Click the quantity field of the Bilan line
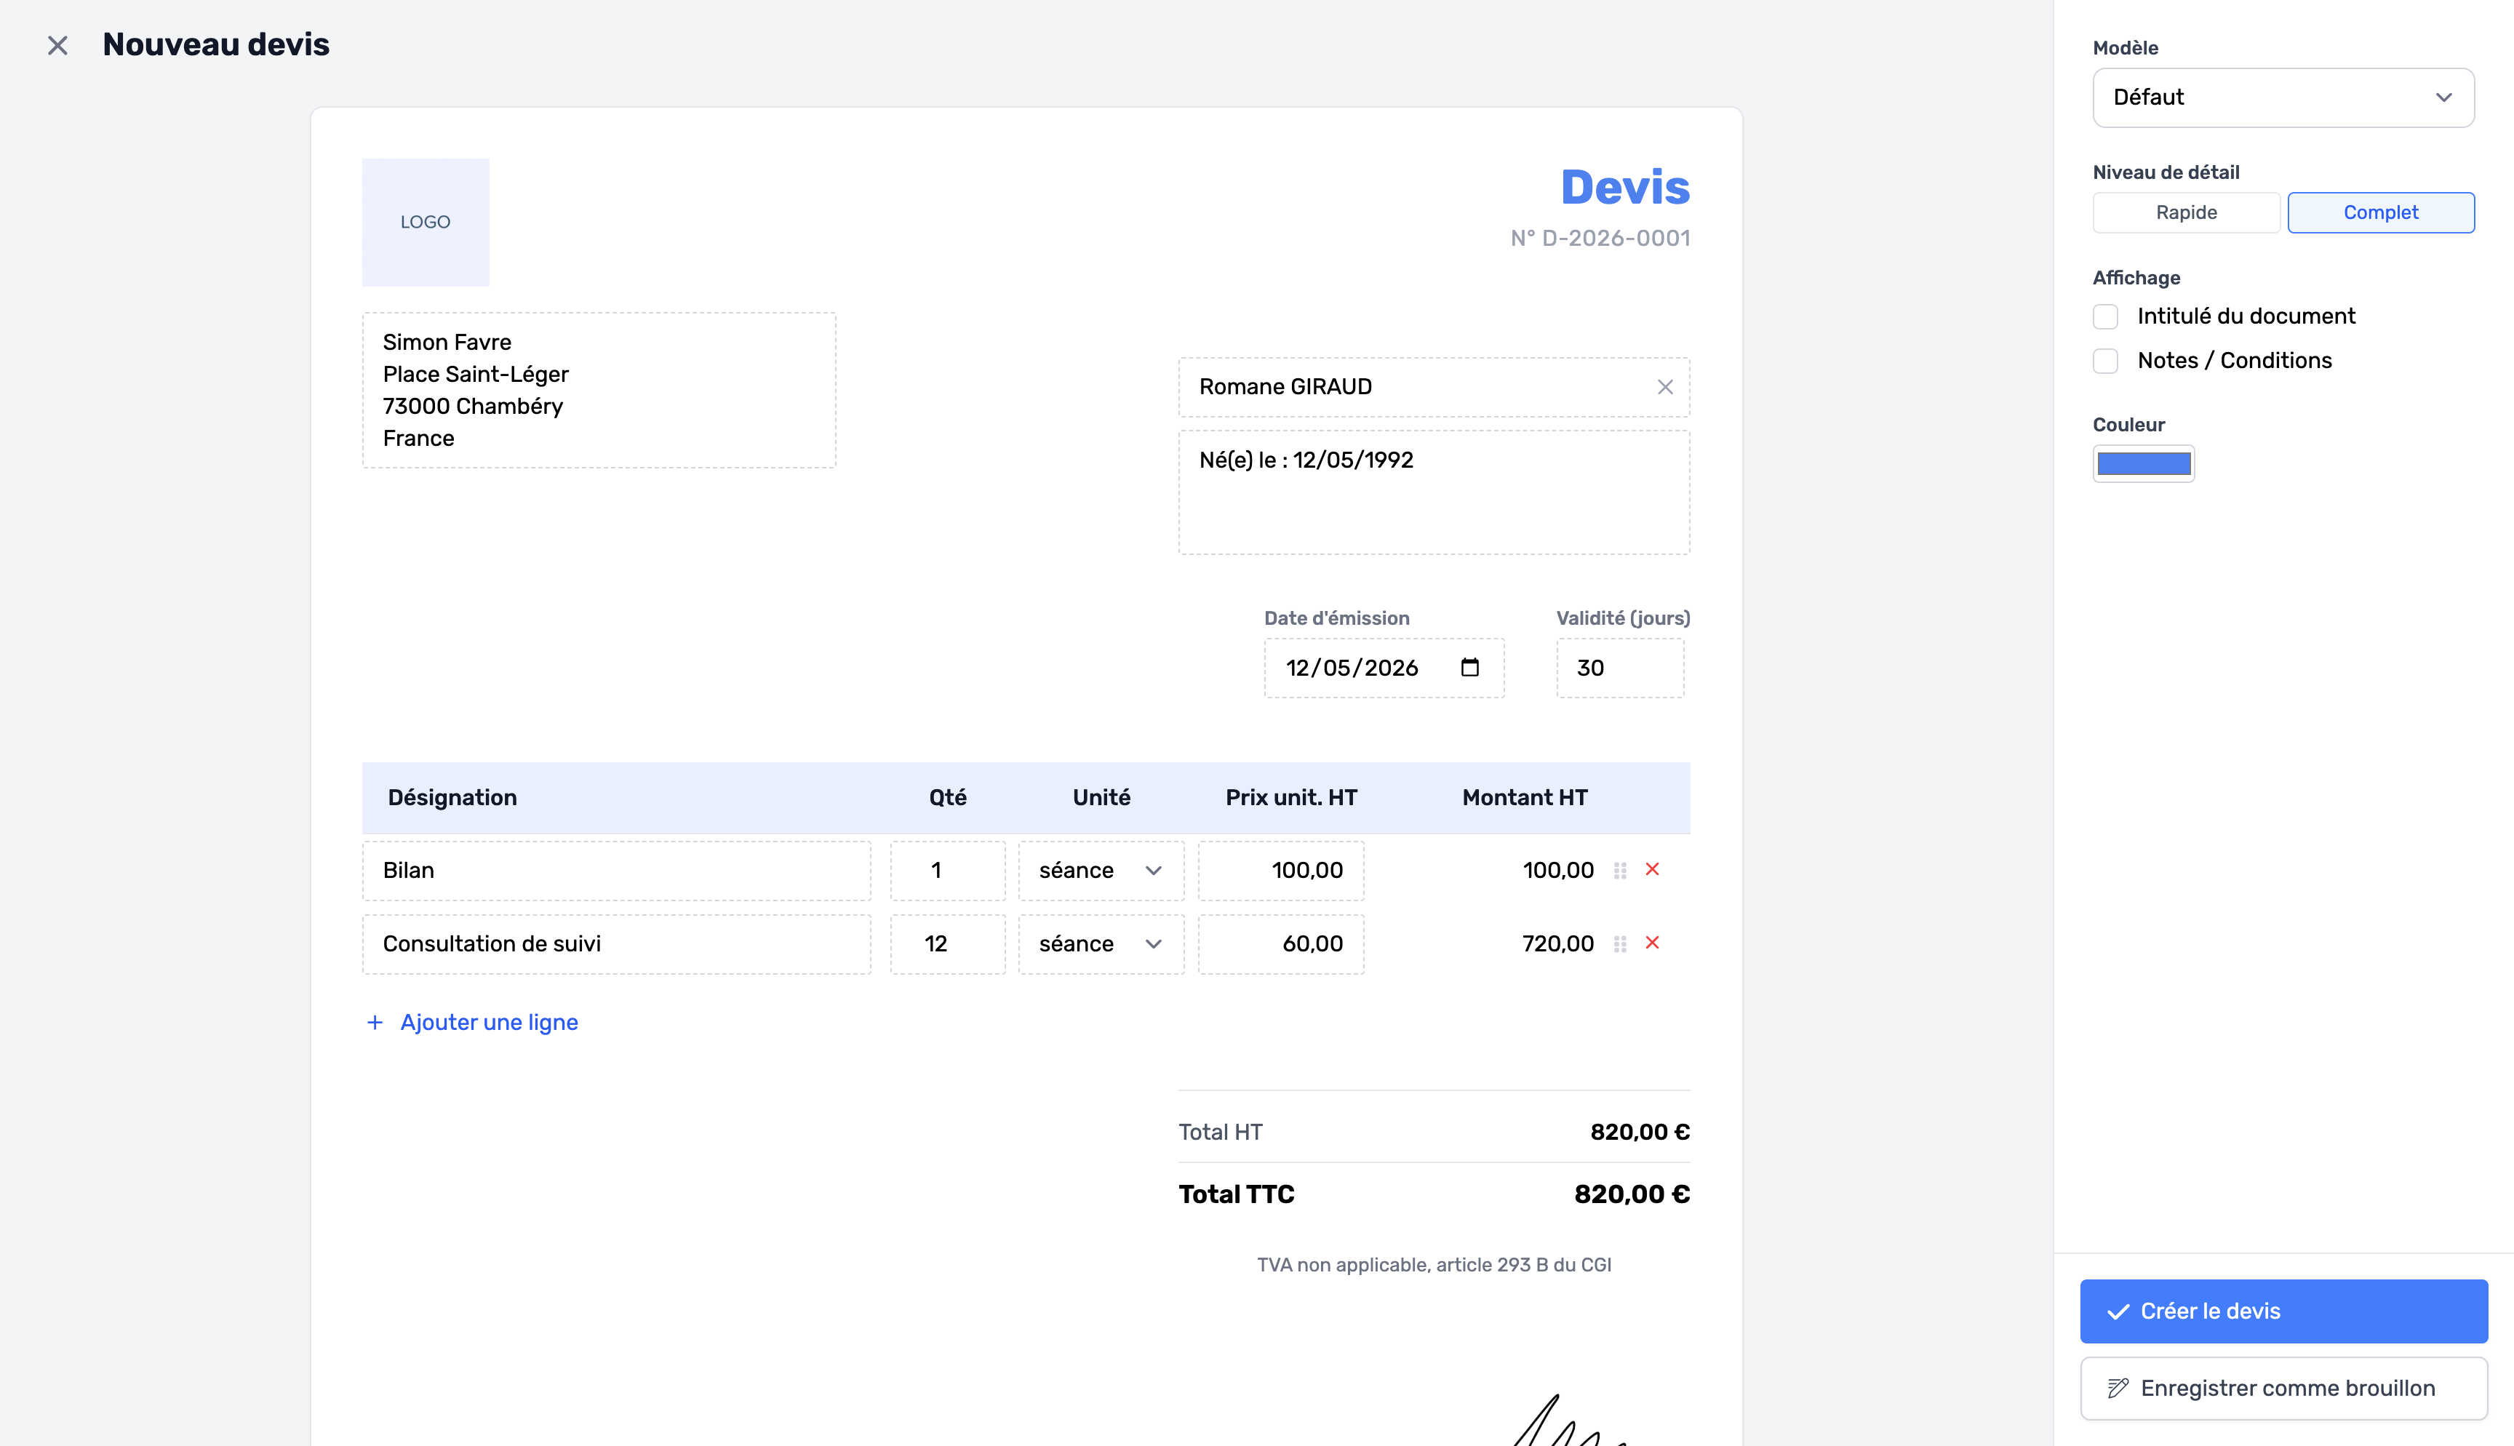The image size is (2514, 1446). click(947, 871)
